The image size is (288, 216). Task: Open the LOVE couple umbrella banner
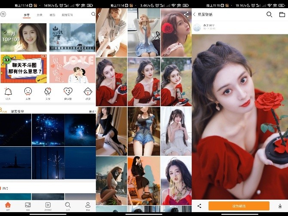[x=72, y=68]
